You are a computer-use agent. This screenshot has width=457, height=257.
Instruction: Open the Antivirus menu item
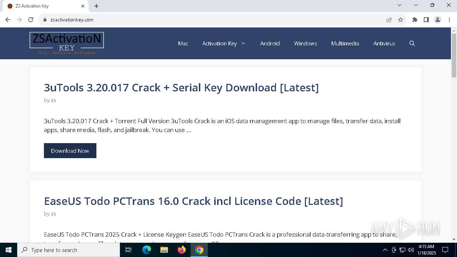coord(384,43)
